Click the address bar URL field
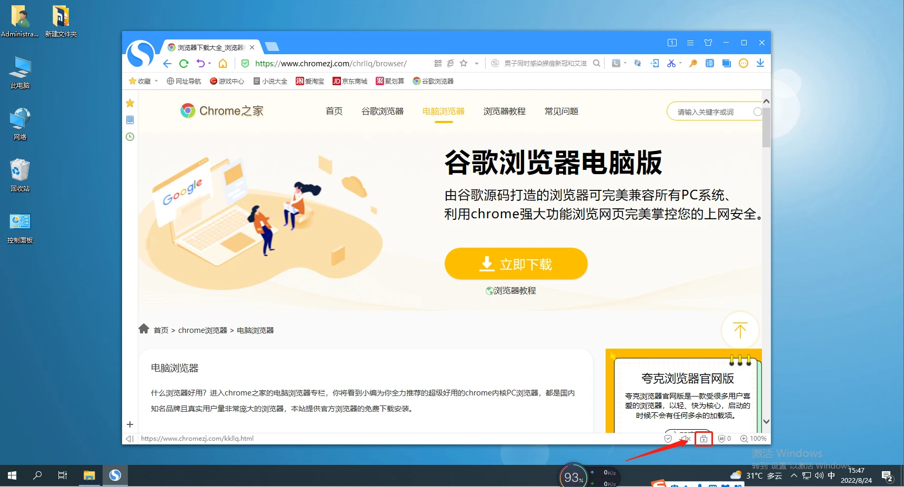The width and height of the screenshot is (904, 487). 331,64
